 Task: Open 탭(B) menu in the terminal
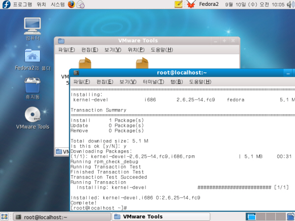click(177, 82)
